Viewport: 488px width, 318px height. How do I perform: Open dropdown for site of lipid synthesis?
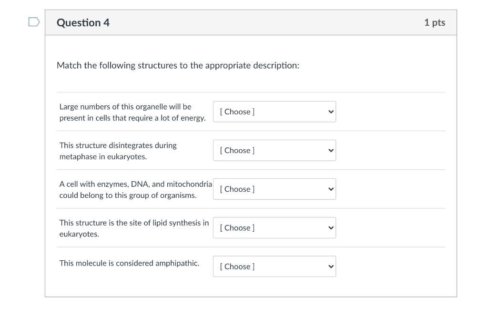(274, 227)
